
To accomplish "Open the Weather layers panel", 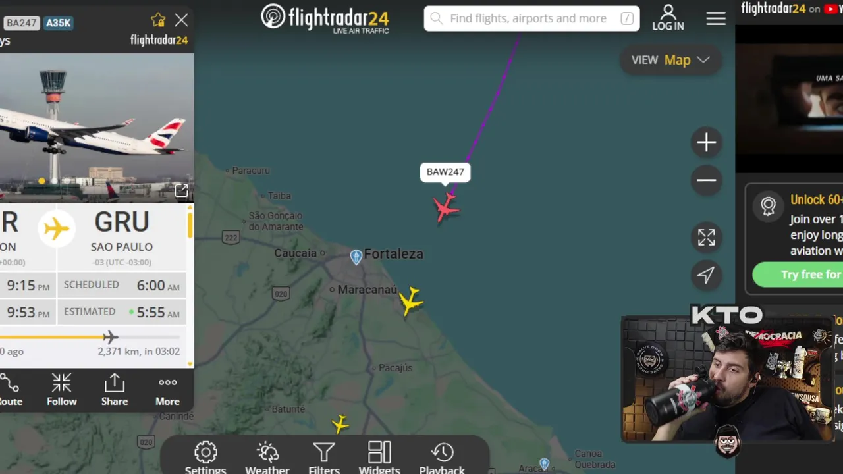I will tap(267, 458).
